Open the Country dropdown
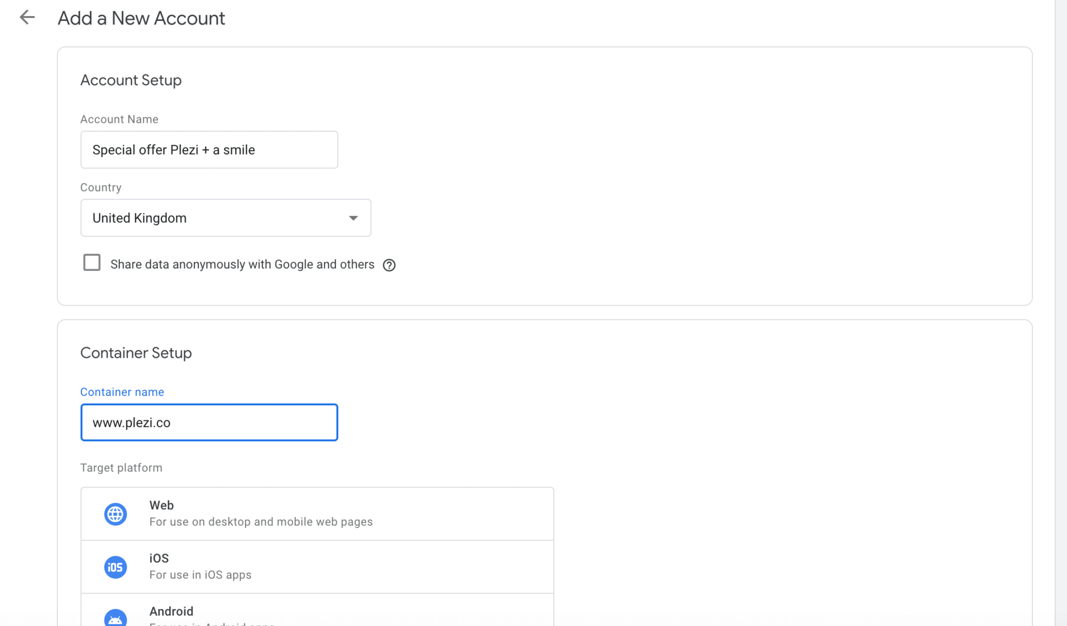The height and width of the screenshot is (626, 1067). (x=226, y=218)
